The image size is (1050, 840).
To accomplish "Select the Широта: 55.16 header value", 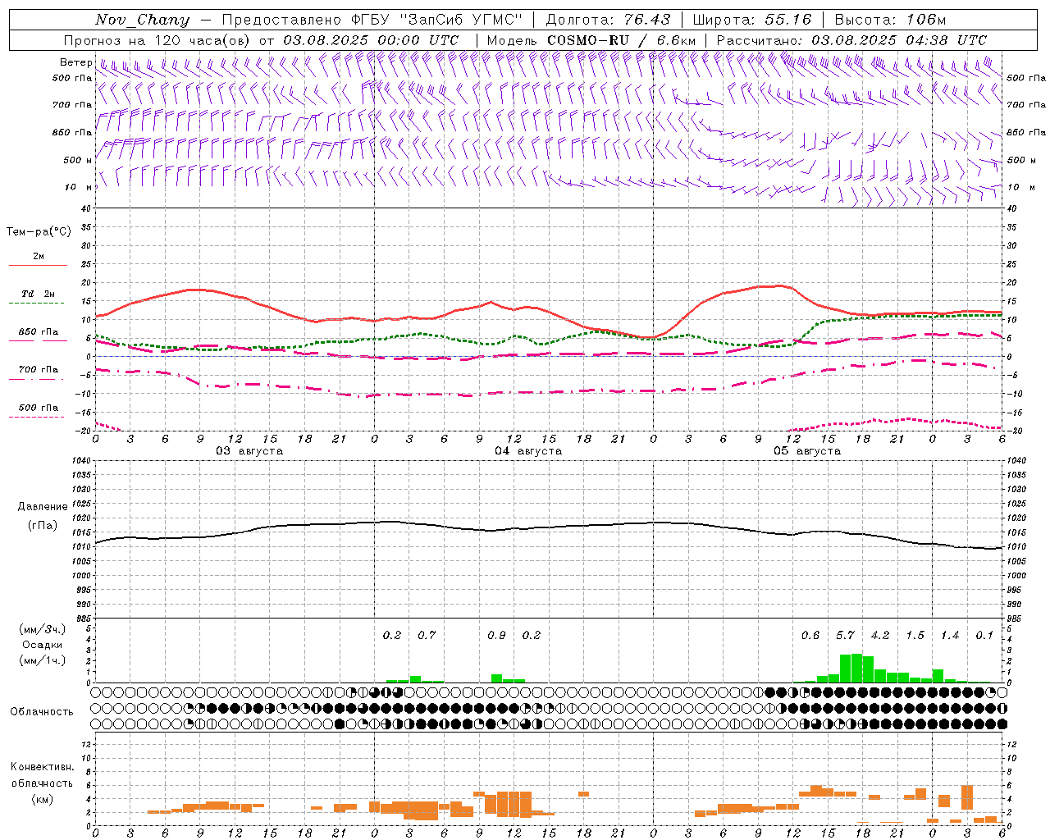I will 752,20.
